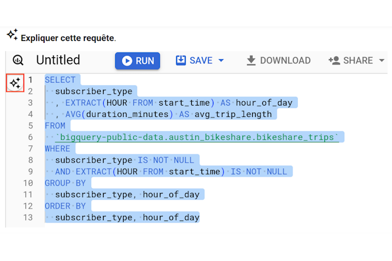This screenshot has width=392, height=261.
Task: Open the SAVE dropdown arrow
Action: point(221,60)
